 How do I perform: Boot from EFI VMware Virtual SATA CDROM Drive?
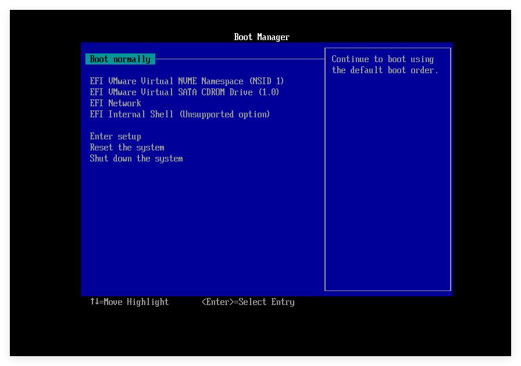[x=184, y=92]
